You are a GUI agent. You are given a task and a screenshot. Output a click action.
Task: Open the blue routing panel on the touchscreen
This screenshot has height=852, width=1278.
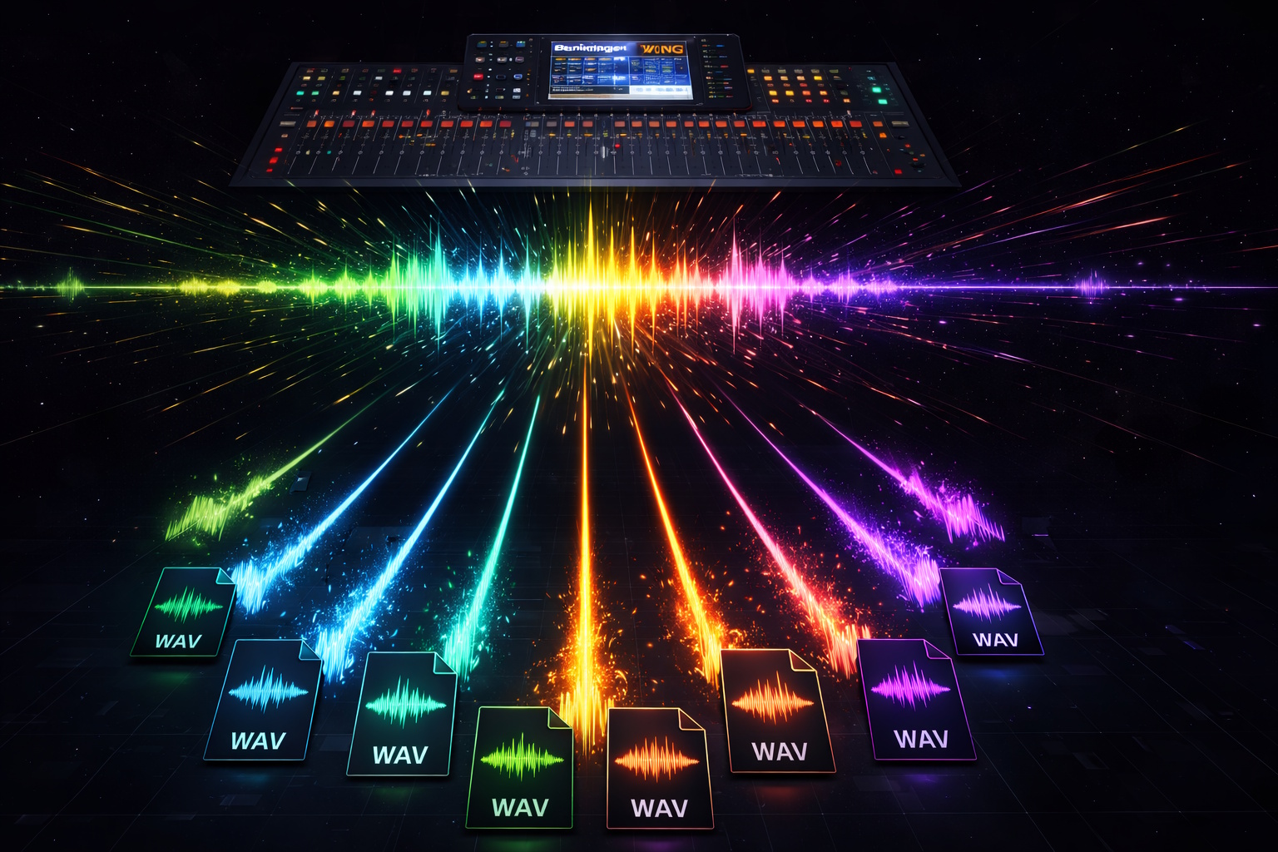click(657, 71)
